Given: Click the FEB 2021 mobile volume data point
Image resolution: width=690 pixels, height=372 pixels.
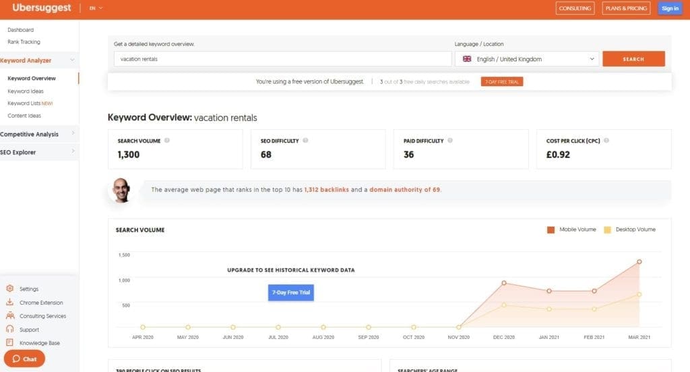Looking at the screenshot, I should pos(594,291).
